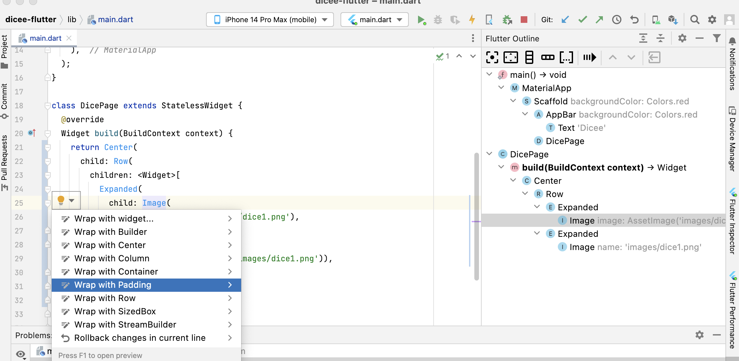The height and width of the screenshot is (361, 739).
Task: Toggle the Flutter Outline filter icon
Action: click(716, 38)
